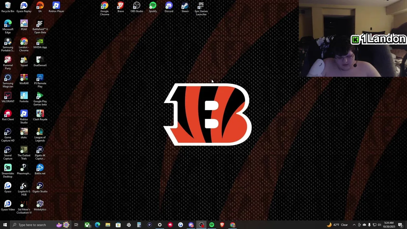Select the Brave browser desktop icon

tap(121, 8)
